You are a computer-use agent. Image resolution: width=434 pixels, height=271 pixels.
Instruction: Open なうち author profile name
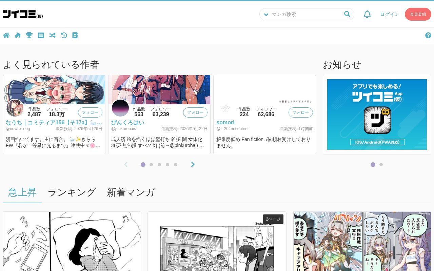pyautogui.click(x=54, y=122)
